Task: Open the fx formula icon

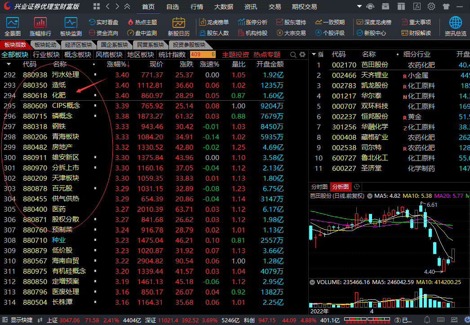Action: (417, 6)
